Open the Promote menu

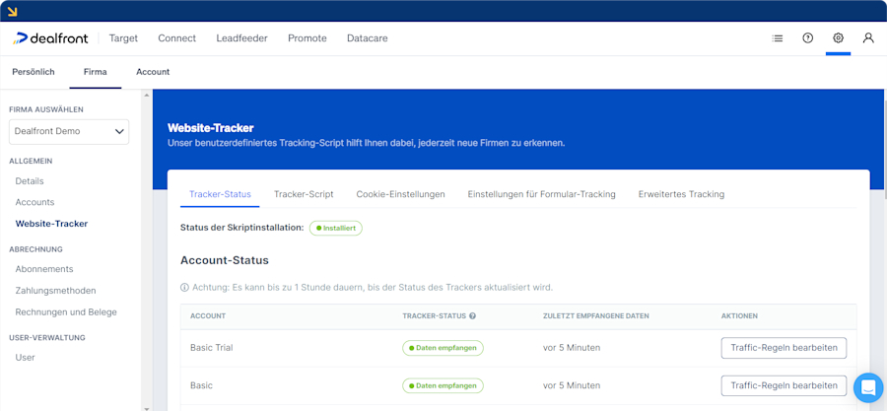click(x=307, y=38)
